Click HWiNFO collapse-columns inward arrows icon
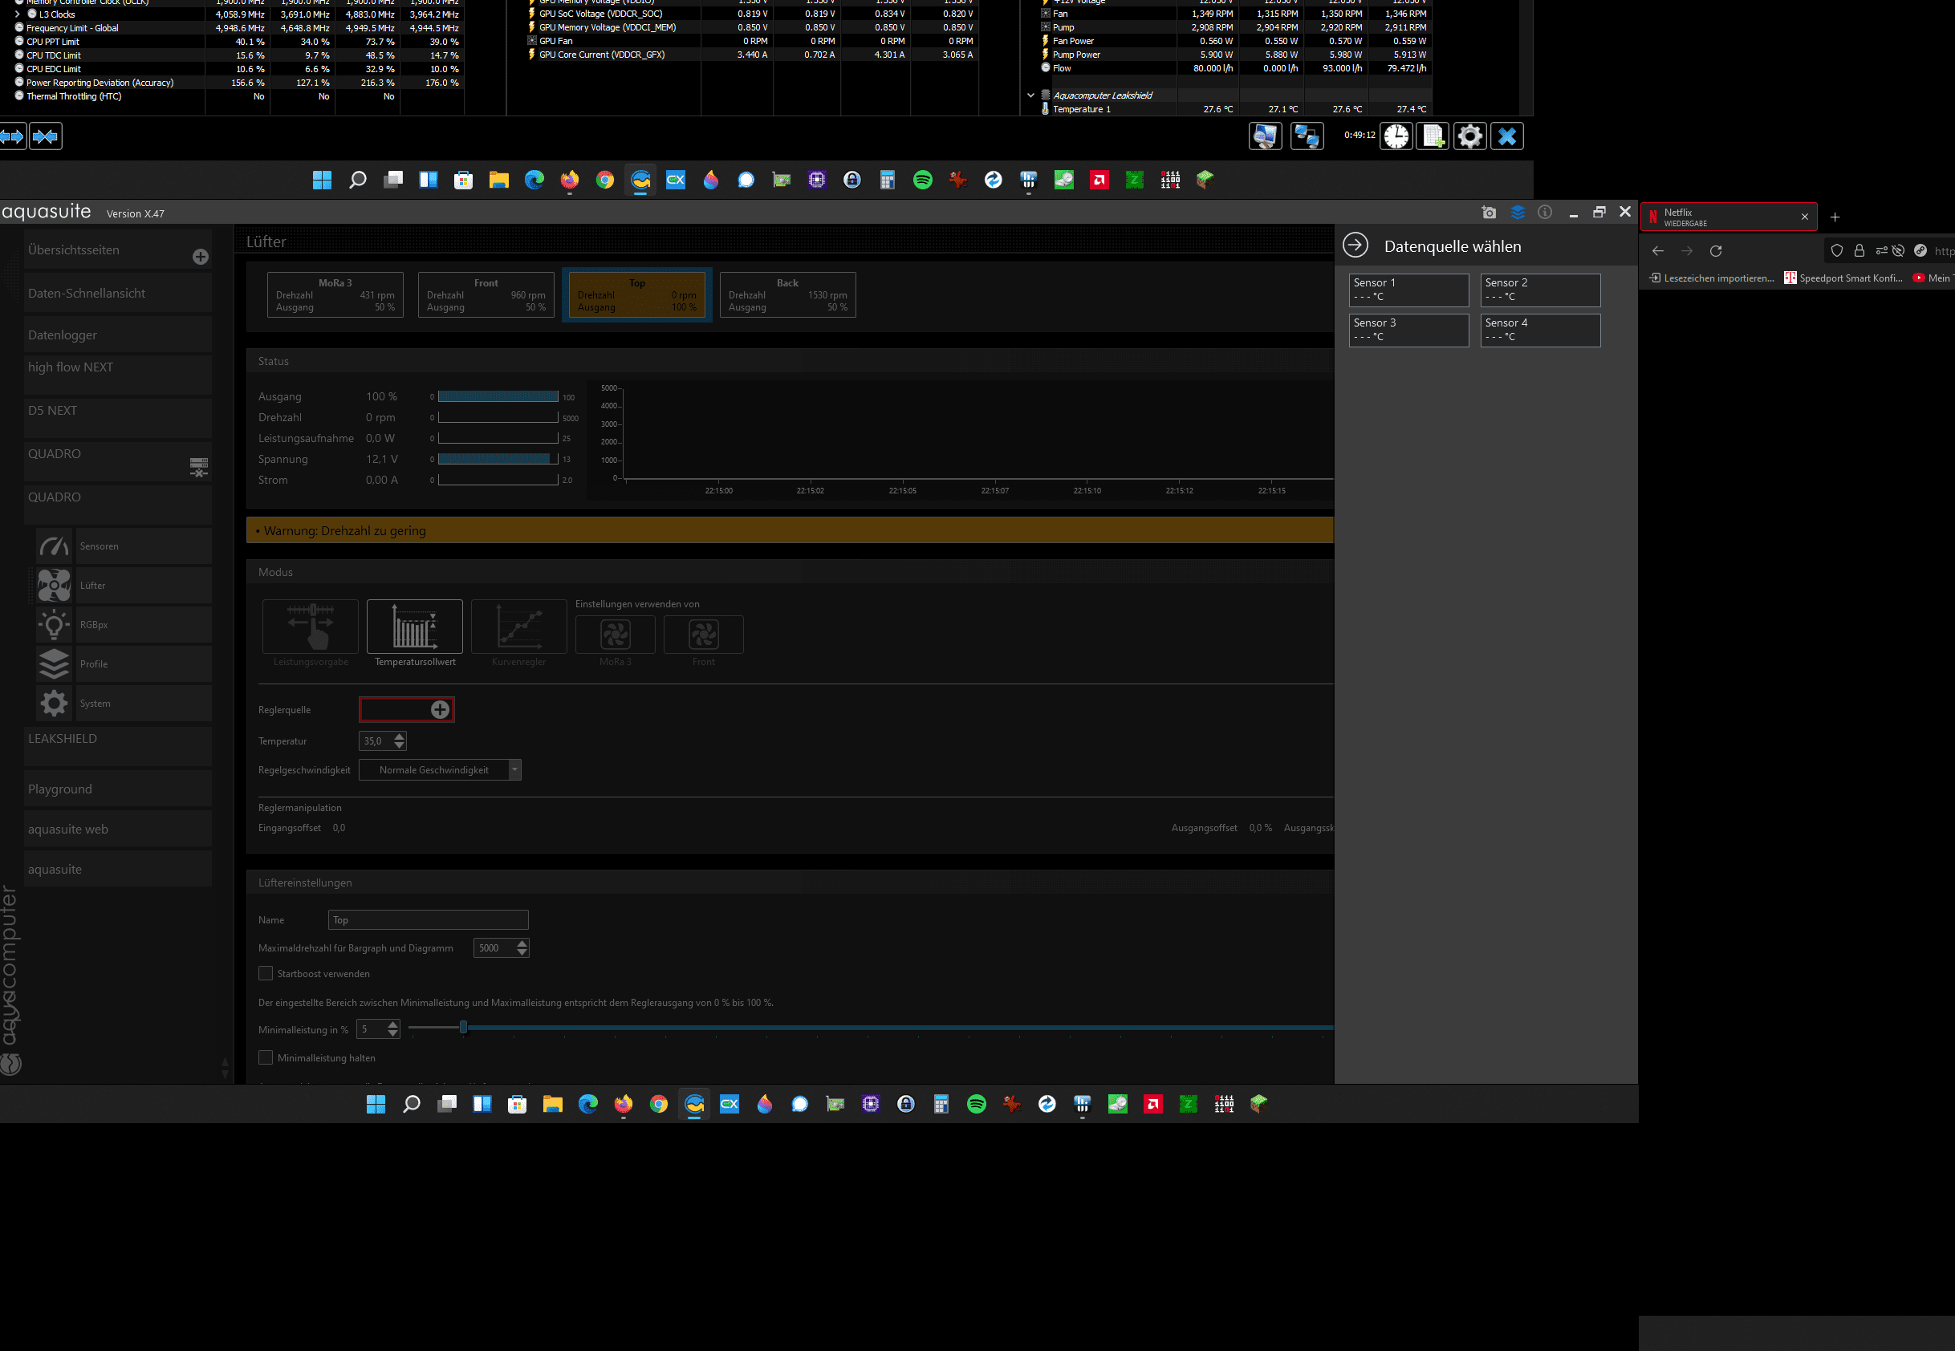The height and width of the screenshot is (1351, 1955). tap(46, 136)
